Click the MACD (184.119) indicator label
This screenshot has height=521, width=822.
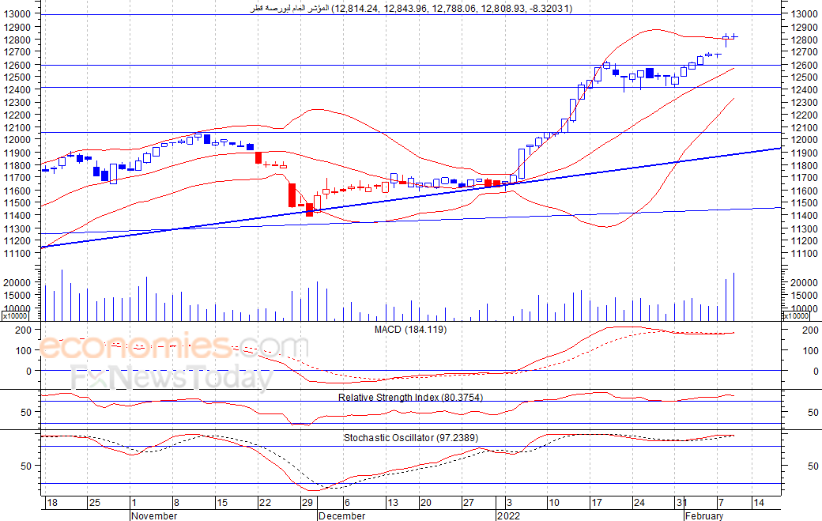410,330
